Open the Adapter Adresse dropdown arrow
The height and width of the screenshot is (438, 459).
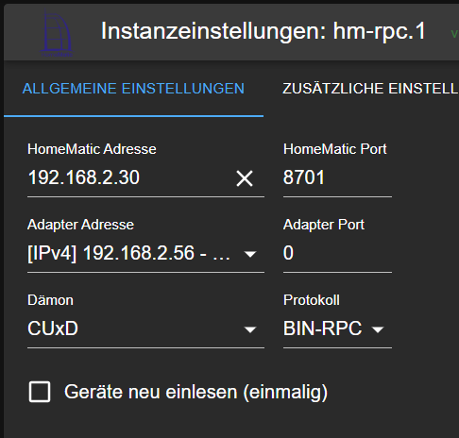click(x=250, y=254)
